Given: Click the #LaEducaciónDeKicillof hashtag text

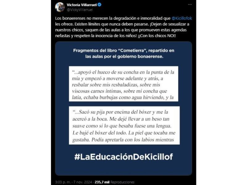Looking at the screenshot, I should pos(124,157).
